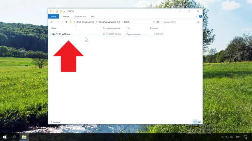The height and width of the screenshot is (141, 252).
Task: Expand chevron after Локальный диск (C:)
Action: 122,22
